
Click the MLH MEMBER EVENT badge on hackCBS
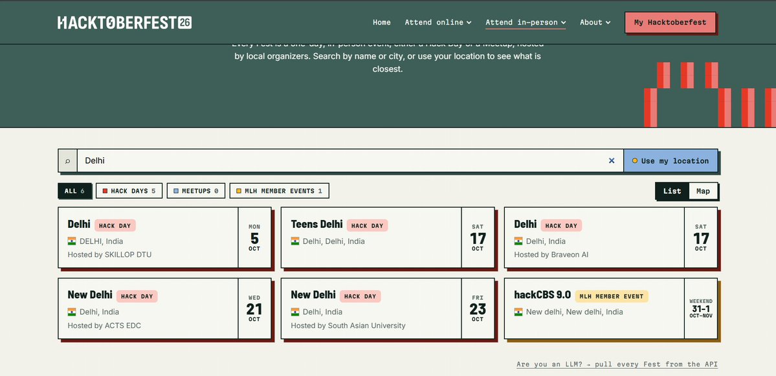[x=611, y=296]
